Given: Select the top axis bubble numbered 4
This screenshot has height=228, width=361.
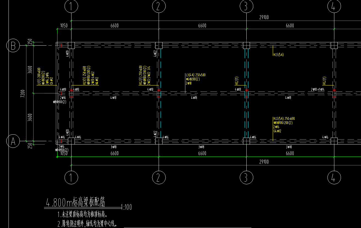Looking at the screenshot, I should pos(334,6).
